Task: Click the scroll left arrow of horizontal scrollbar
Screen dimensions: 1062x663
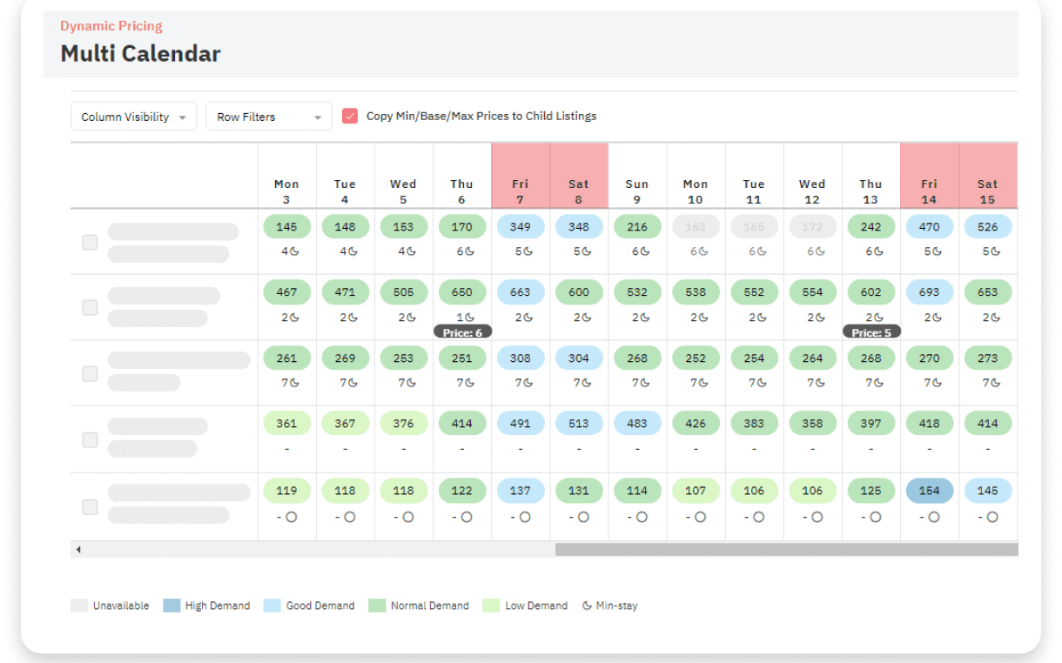Action: click(x=78, y=550)
